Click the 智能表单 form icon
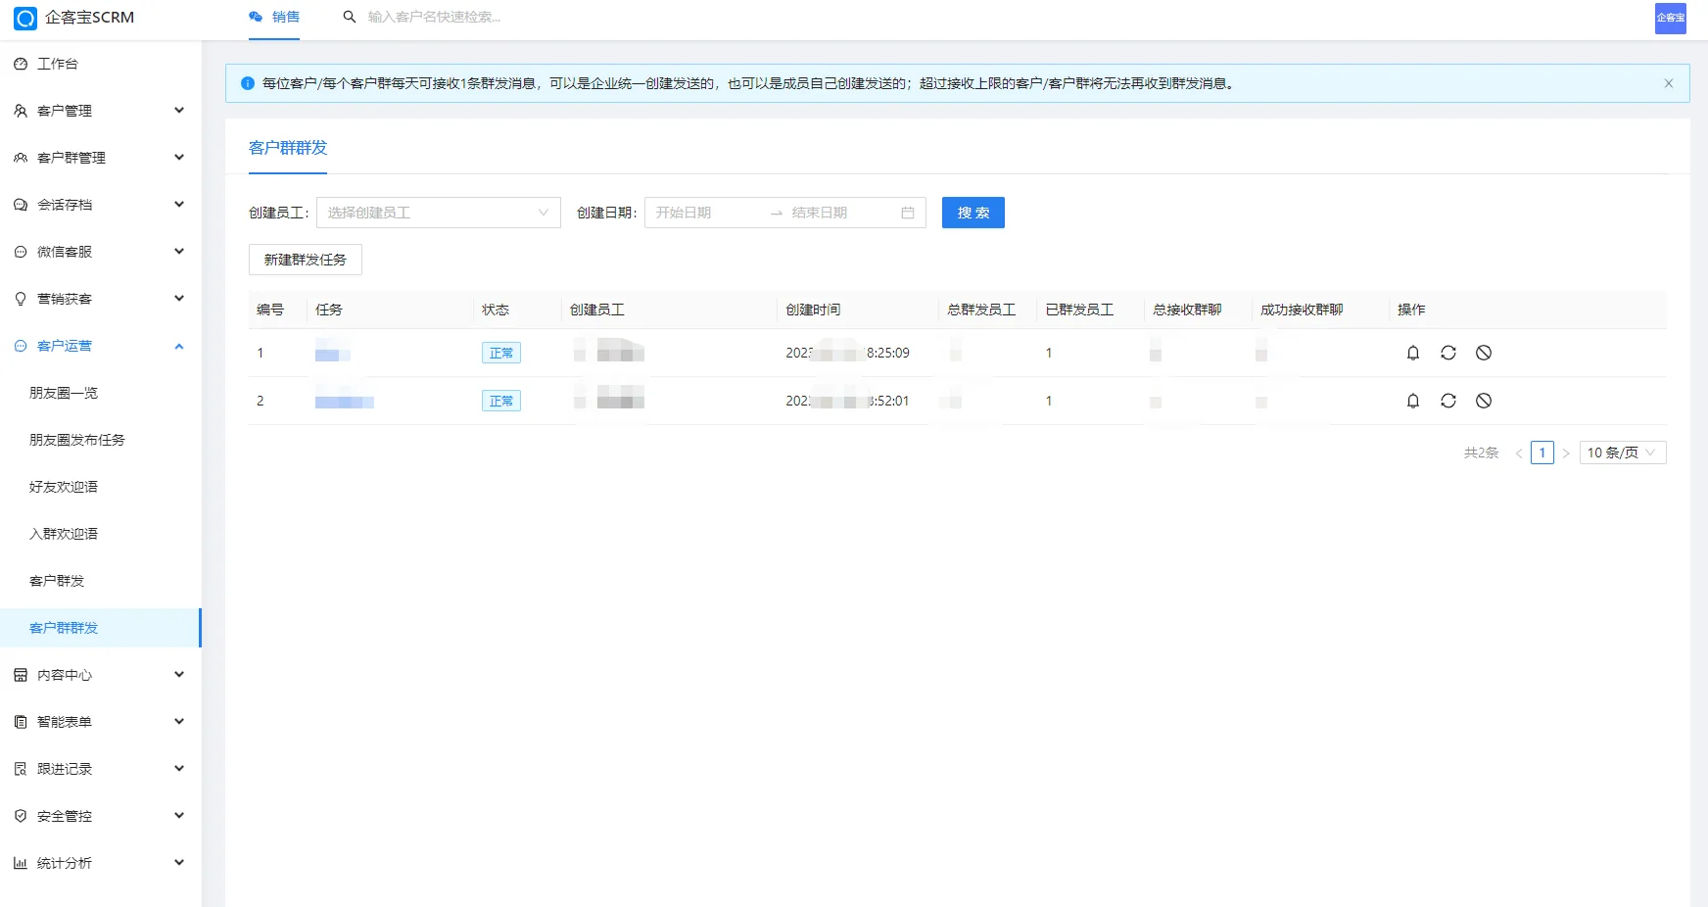The image size is (1708, 907). point(21,722)
